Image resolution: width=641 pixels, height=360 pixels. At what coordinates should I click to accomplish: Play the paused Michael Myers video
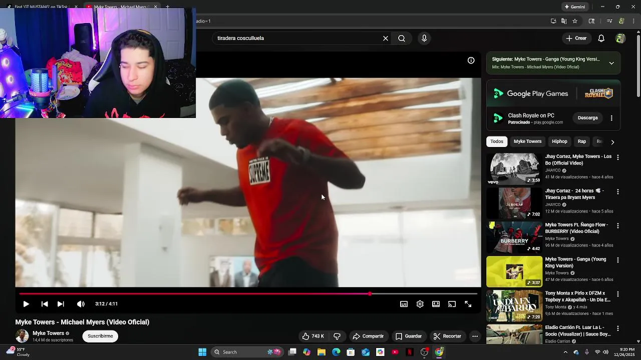point(26,304)
